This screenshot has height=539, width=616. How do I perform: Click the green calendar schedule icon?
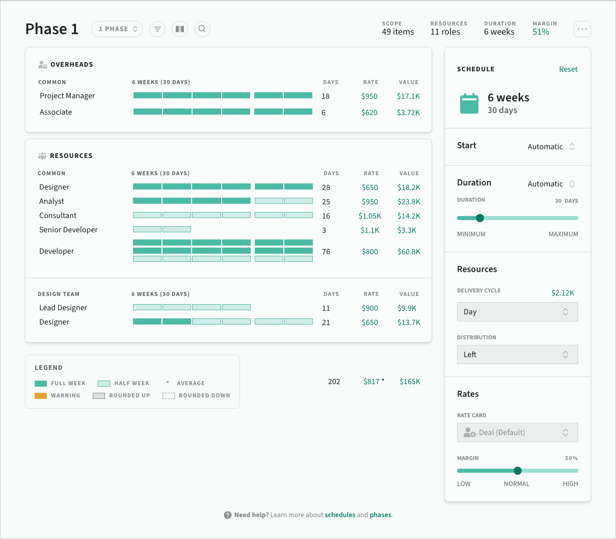(x=469, y=103)
